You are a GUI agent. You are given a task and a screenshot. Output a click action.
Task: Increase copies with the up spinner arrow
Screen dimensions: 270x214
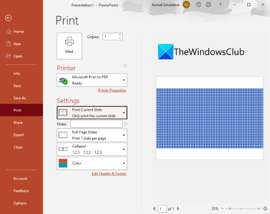click(x=120, y=35)
